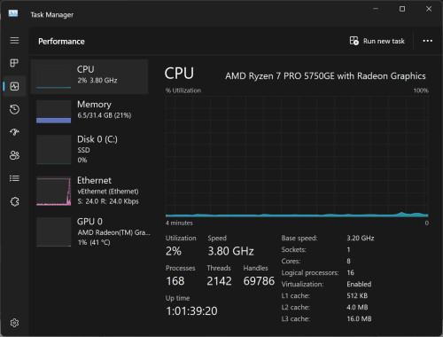The image size is (443, 337).
Task: Open the Services page icon
Action: click(14, 201)
